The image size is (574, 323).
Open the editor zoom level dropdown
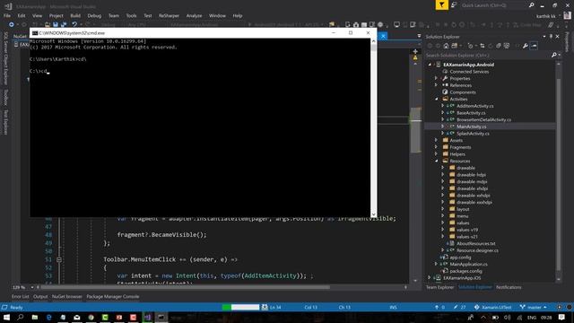[x=32, y=287]
